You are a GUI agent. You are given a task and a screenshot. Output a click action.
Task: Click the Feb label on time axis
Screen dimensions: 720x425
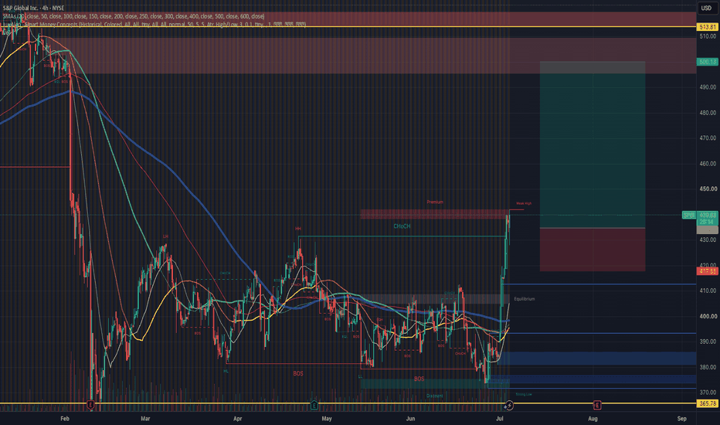pos(65,419)
